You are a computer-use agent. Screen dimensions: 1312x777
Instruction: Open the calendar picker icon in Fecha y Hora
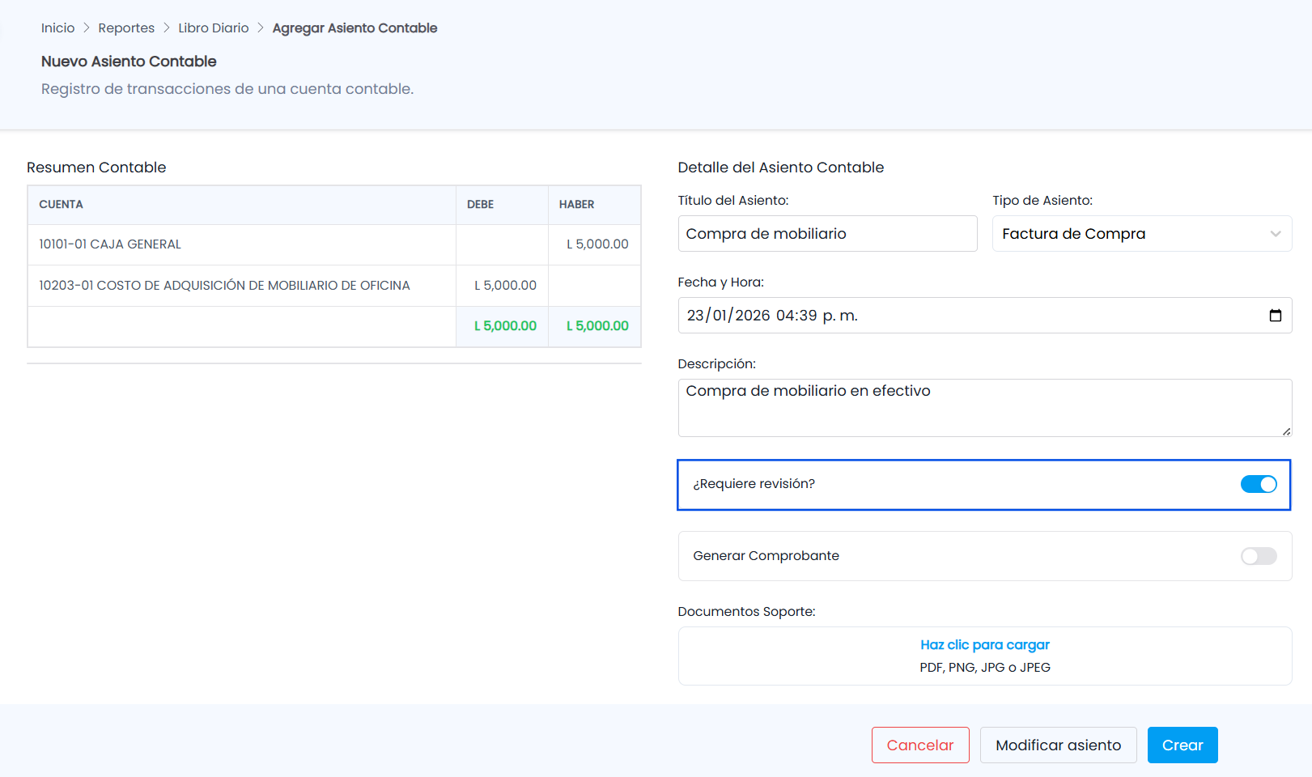click(1275, 316)
